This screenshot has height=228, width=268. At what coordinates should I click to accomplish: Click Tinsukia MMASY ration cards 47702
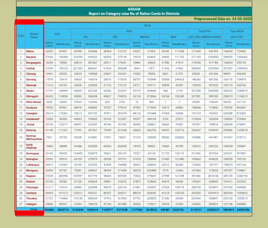coord(137,198)
